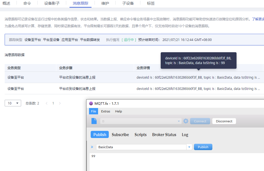Open the File menu in MQTT.fx
Viewport: 264px width, 171px height.
click(93, 111)
